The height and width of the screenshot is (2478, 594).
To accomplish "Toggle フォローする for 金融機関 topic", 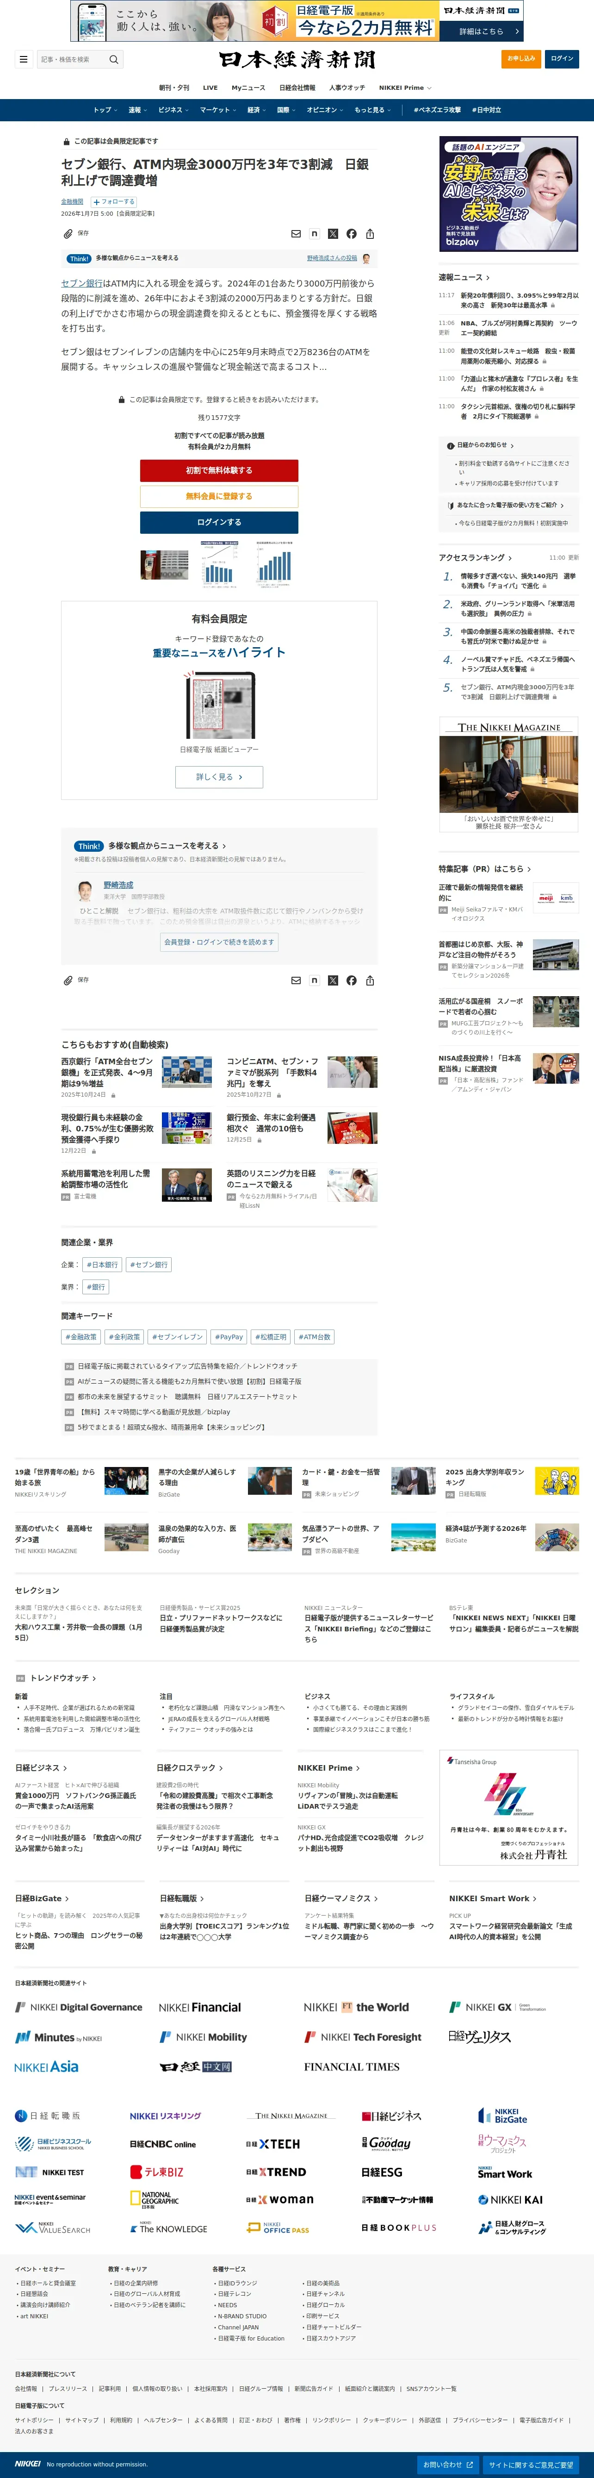I will [113, 202].
